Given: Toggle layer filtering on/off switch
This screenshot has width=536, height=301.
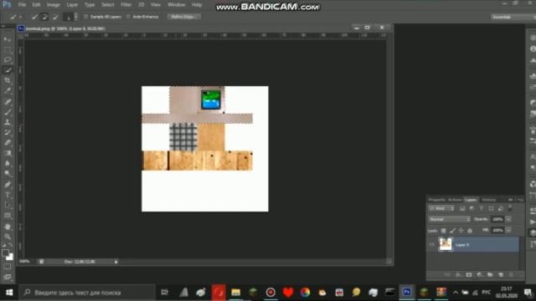Looking at the screenshot, I should (x=510, y=208).
